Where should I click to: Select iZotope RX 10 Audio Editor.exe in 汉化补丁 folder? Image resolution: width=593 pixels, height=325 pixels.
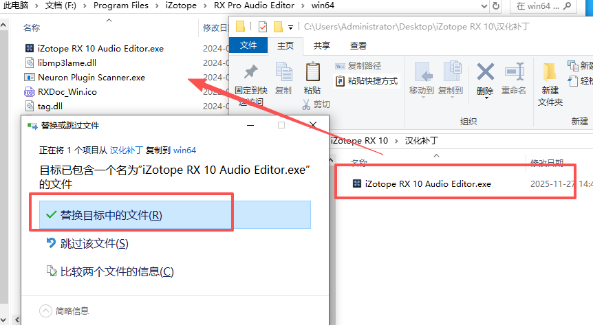[422, 183]
